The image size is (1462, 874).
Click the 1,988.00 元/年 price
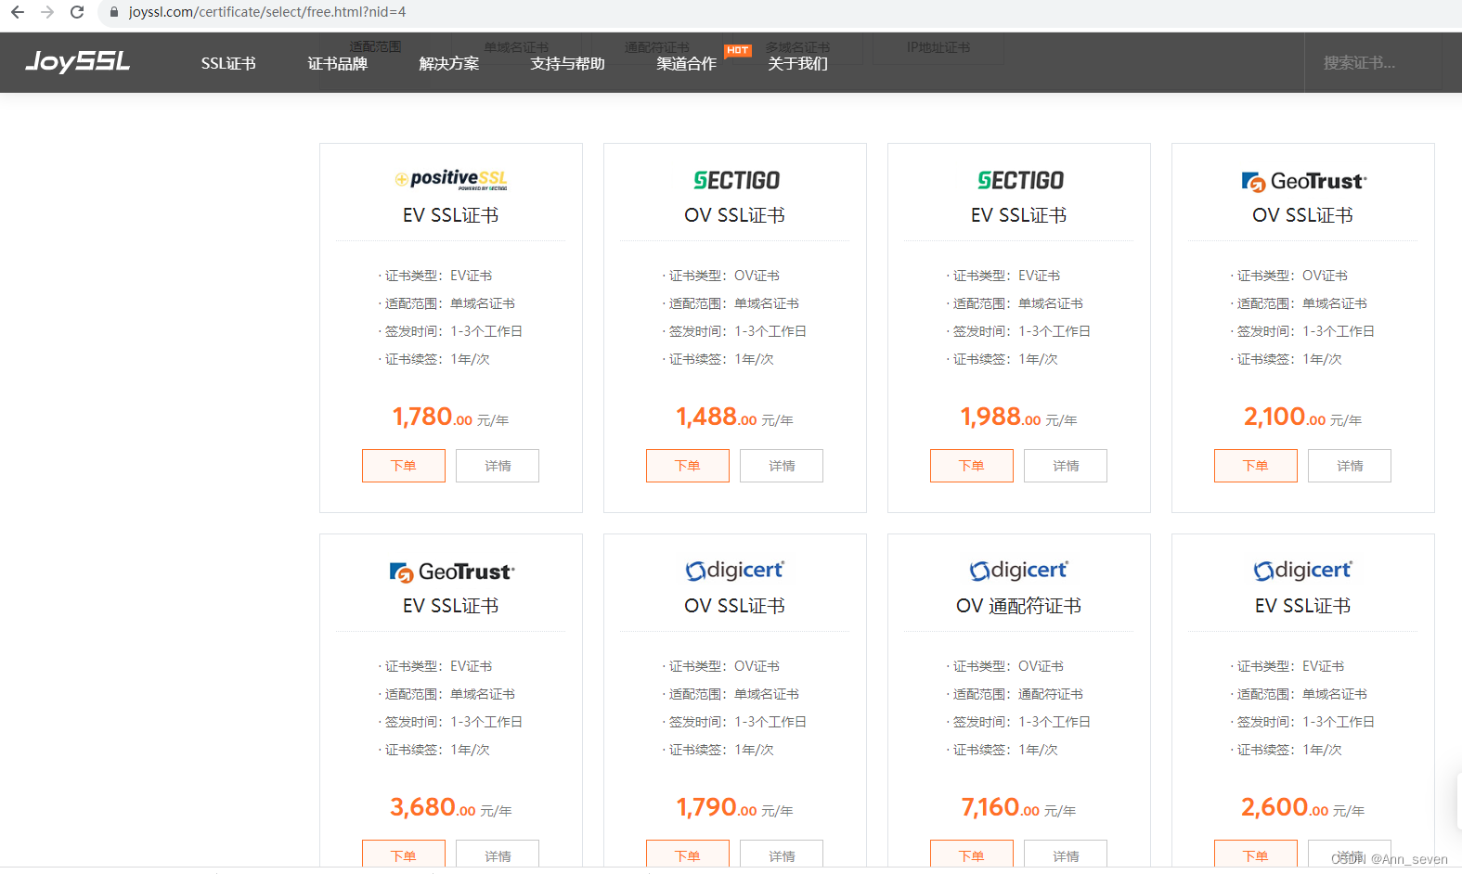(1019, 418)
